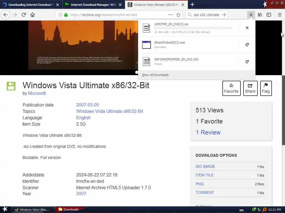The height and width of the screenshot is (213, 285).
Task: Retry the failed GSP1RMCPRXFRER_EN_DVD.ISO download
Action: pos(247,62)
